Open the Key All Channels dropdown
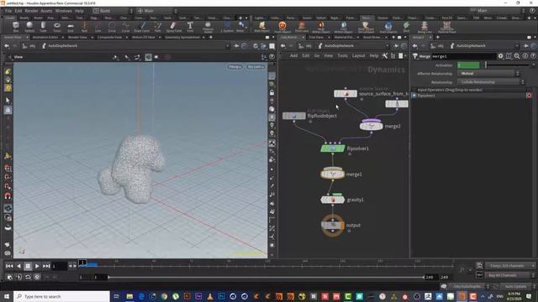Viewport: 538px width, 302px height. pos(510,275)
